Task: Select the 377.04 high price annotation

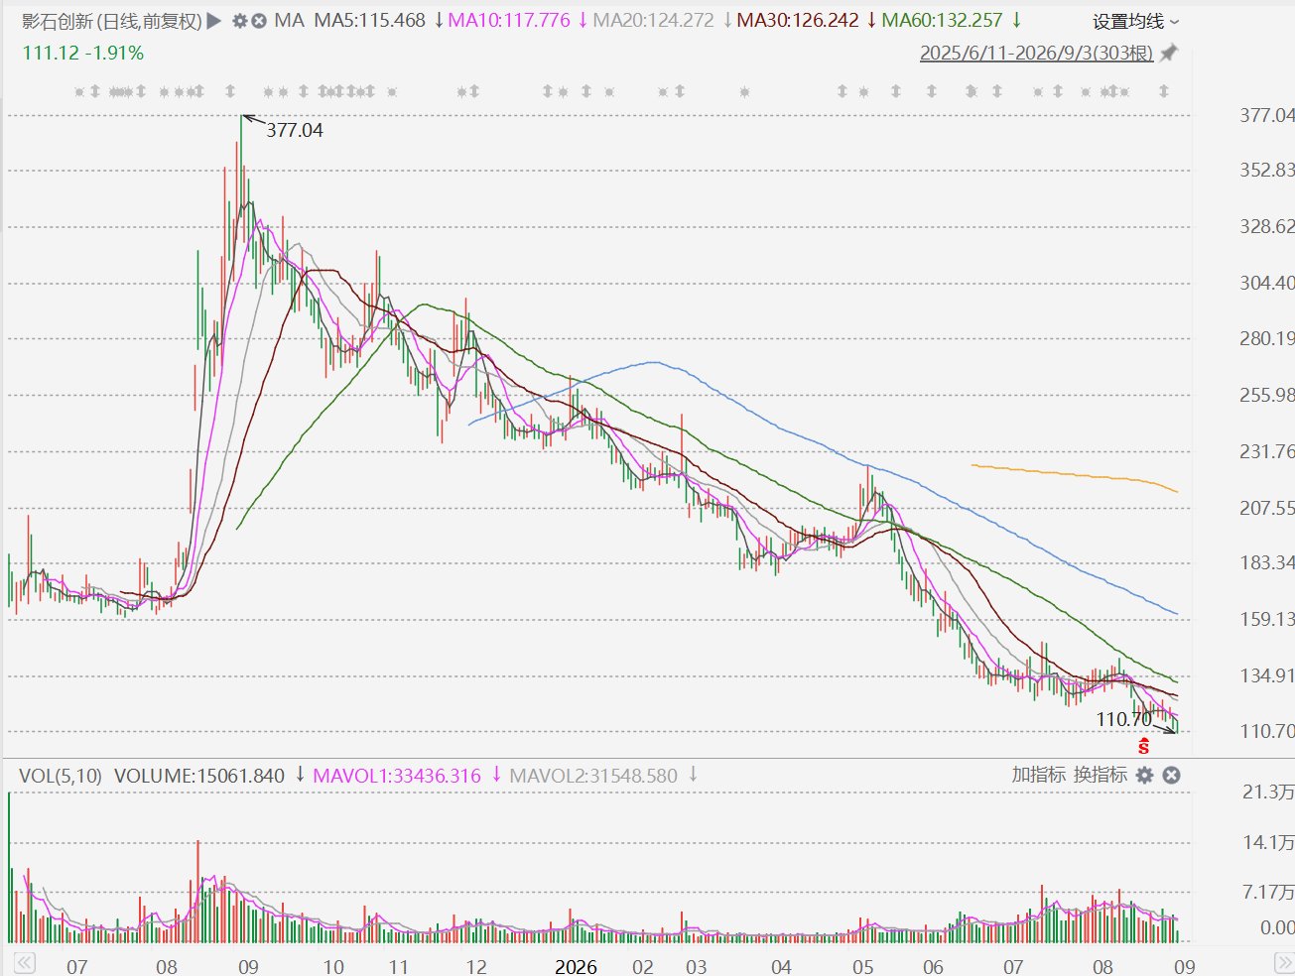Action: click(295, 130)
